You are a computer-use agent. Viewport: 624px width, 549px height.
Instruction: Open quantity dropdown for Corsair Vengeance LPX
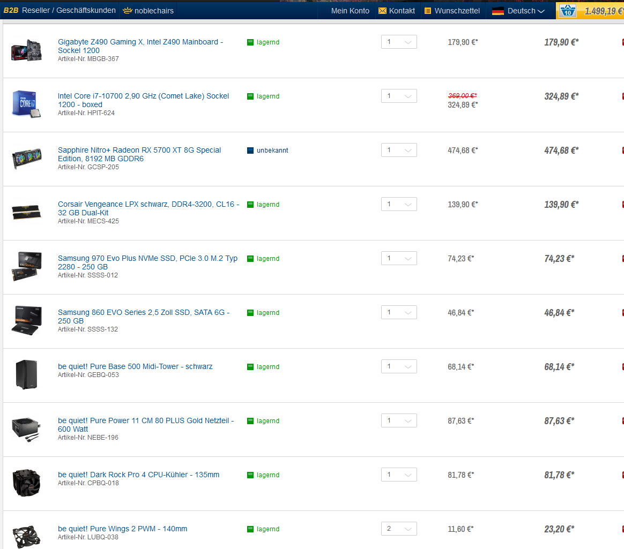click(x=399, y=204)
